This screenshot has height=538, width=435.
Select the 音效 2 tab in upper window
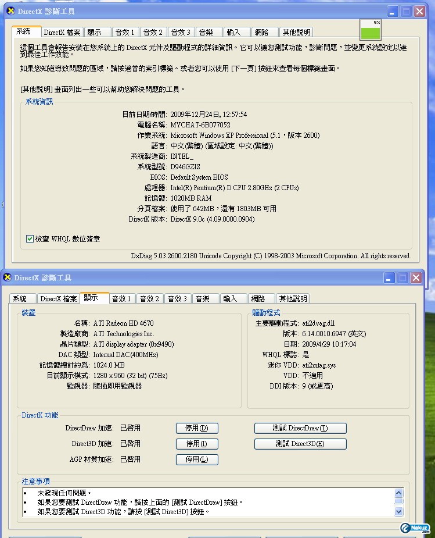click(153, 32)
